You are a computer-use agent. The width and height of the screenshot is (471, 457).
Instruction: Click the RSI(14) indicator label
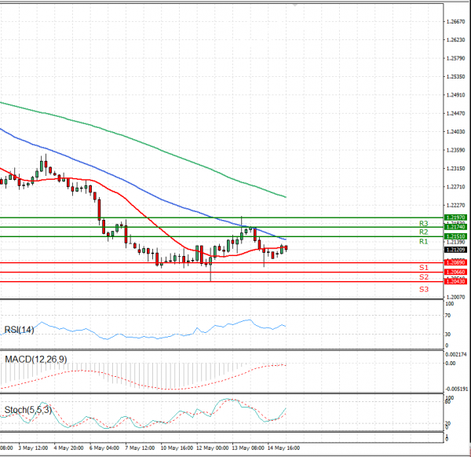click(19, 330)
